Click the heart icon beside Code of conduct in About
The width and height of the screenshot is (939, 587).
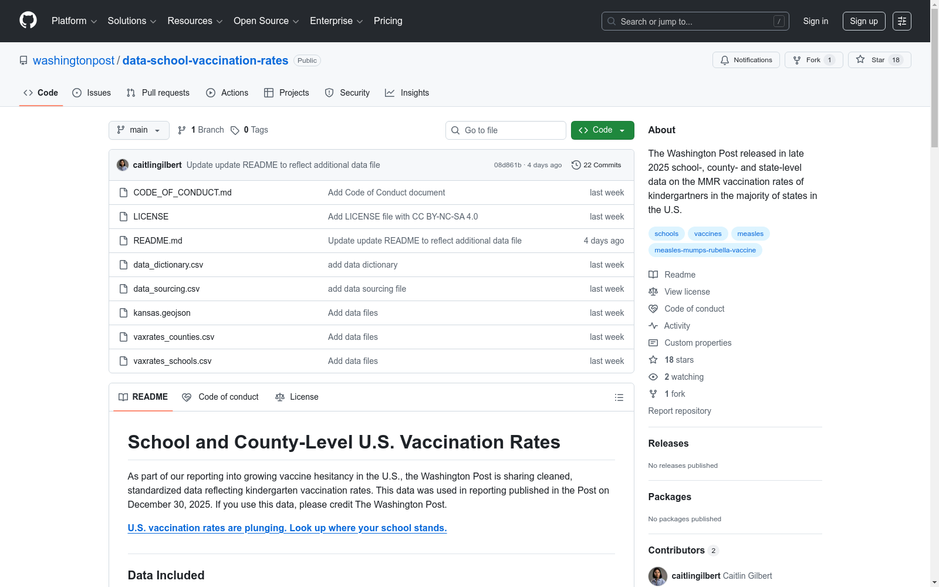(653, 309)
